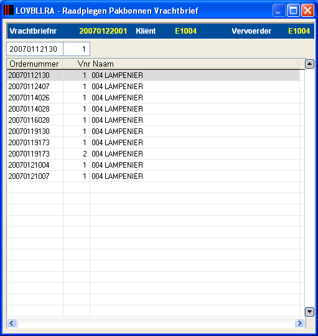This screenshot has height=336, width=318.
Task: Select order row 20070112407
Action: tap(153, 87)
